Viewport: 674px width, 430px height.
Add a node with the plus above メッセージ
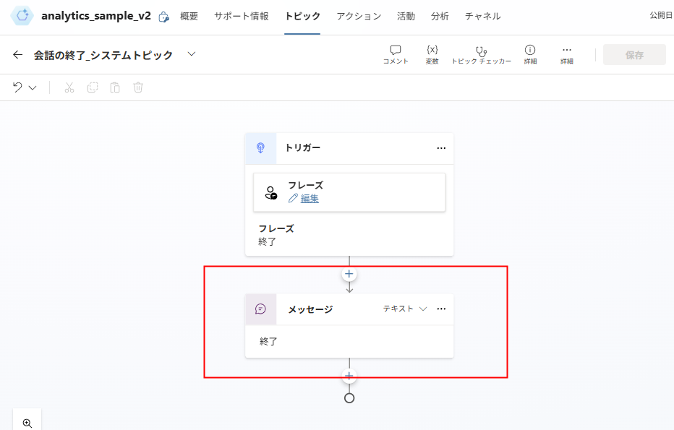[x=349, y=274]
